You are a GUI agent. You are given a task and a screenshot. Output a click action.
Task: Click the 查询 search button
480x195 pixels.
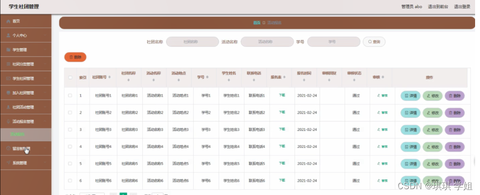pos(374,42)
